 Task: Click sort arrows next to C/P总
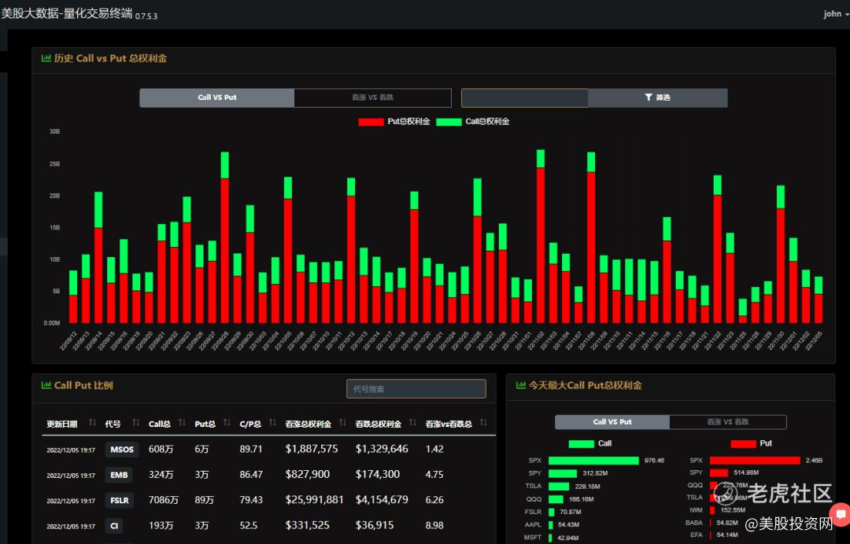[x=272, y=423]
